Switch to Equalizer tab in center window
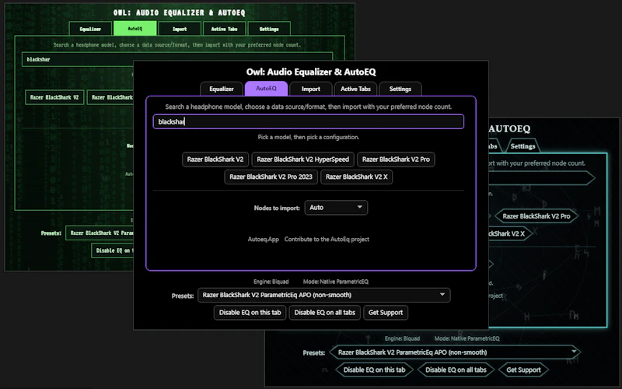The image size is (622, 389). [x=222, y=89]
